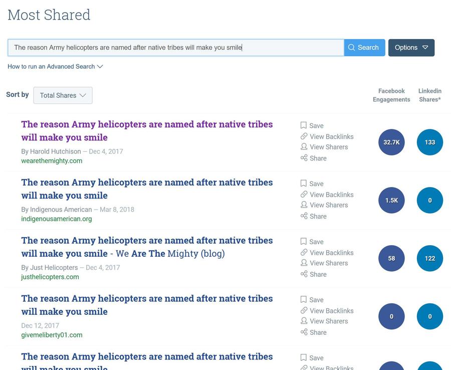Click Save bookmark icon for justhelicopters.com result
451x370 pixels.
coord(304,241)
